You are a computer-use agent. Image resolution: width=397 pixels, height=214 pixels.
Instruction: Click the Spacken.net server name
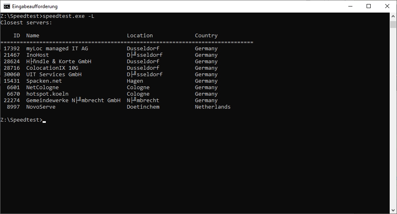[x=44, y=81]
